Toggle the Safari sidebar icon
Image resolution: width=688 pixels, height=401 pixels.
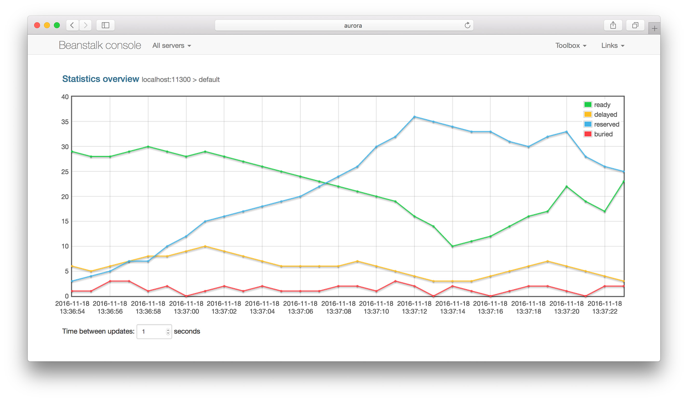(105, 25)
